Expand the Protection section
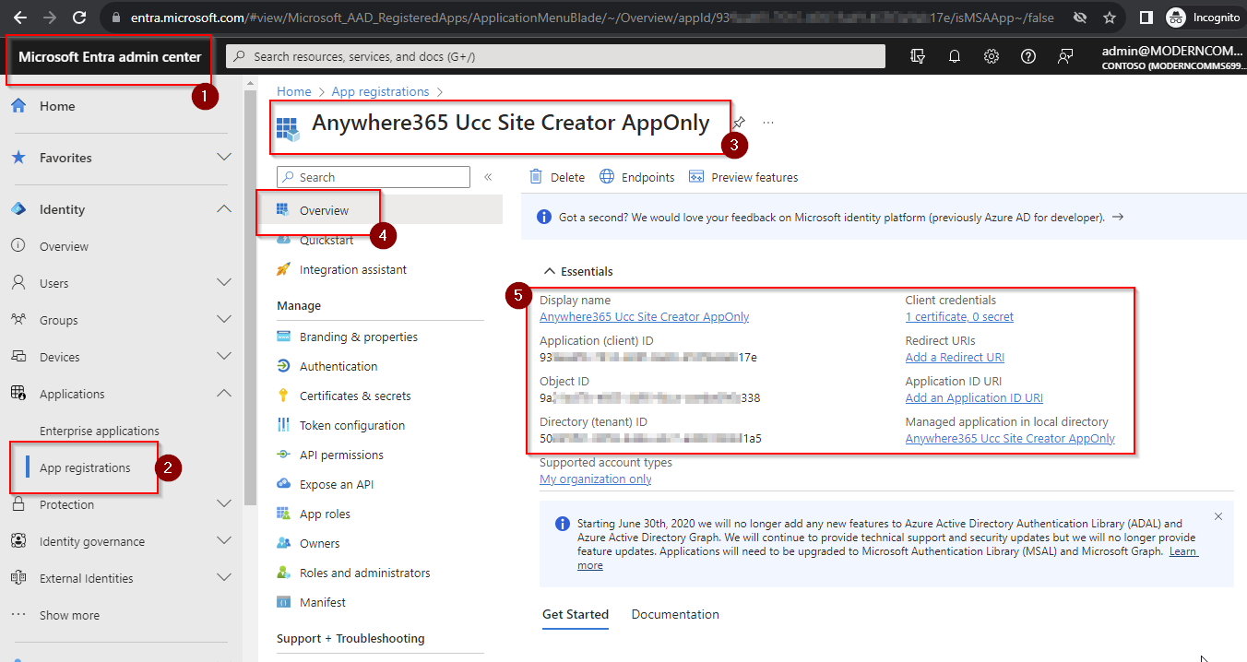 click(223, 504)
